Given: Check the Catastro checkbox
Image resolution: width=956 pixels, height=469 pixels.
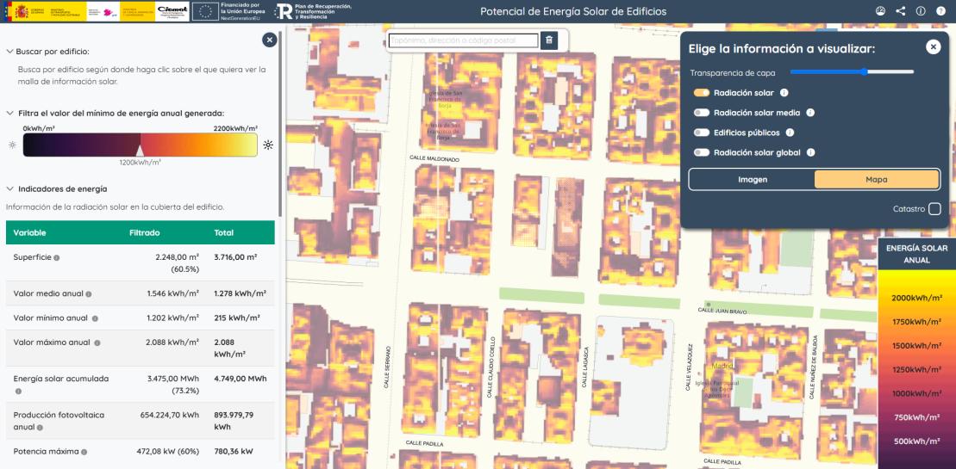Looking at the screenshot, I should 934,209.
